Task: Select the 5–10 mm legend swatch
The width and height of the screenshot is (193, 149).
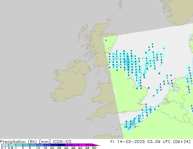Action: point(33,145)
